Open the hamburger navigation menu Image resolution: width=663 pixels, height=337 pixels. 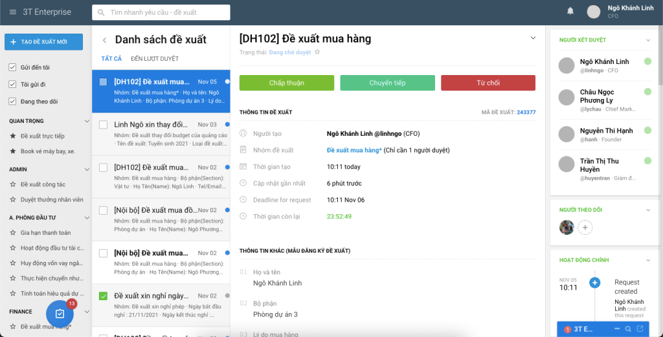13,12
